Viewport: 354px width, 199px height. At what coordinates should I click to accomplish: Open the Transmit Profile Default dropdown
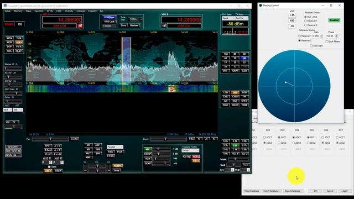pos(190,150)
